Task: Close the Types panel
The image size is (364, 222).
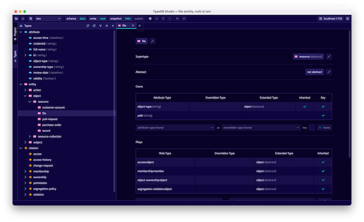Action: (x=113, y=26)
